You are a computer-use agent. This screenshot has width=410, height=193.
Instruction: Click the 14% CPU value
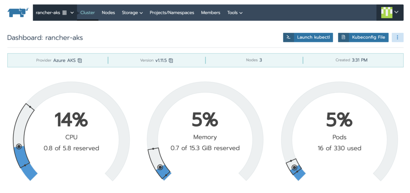(71, 119)
